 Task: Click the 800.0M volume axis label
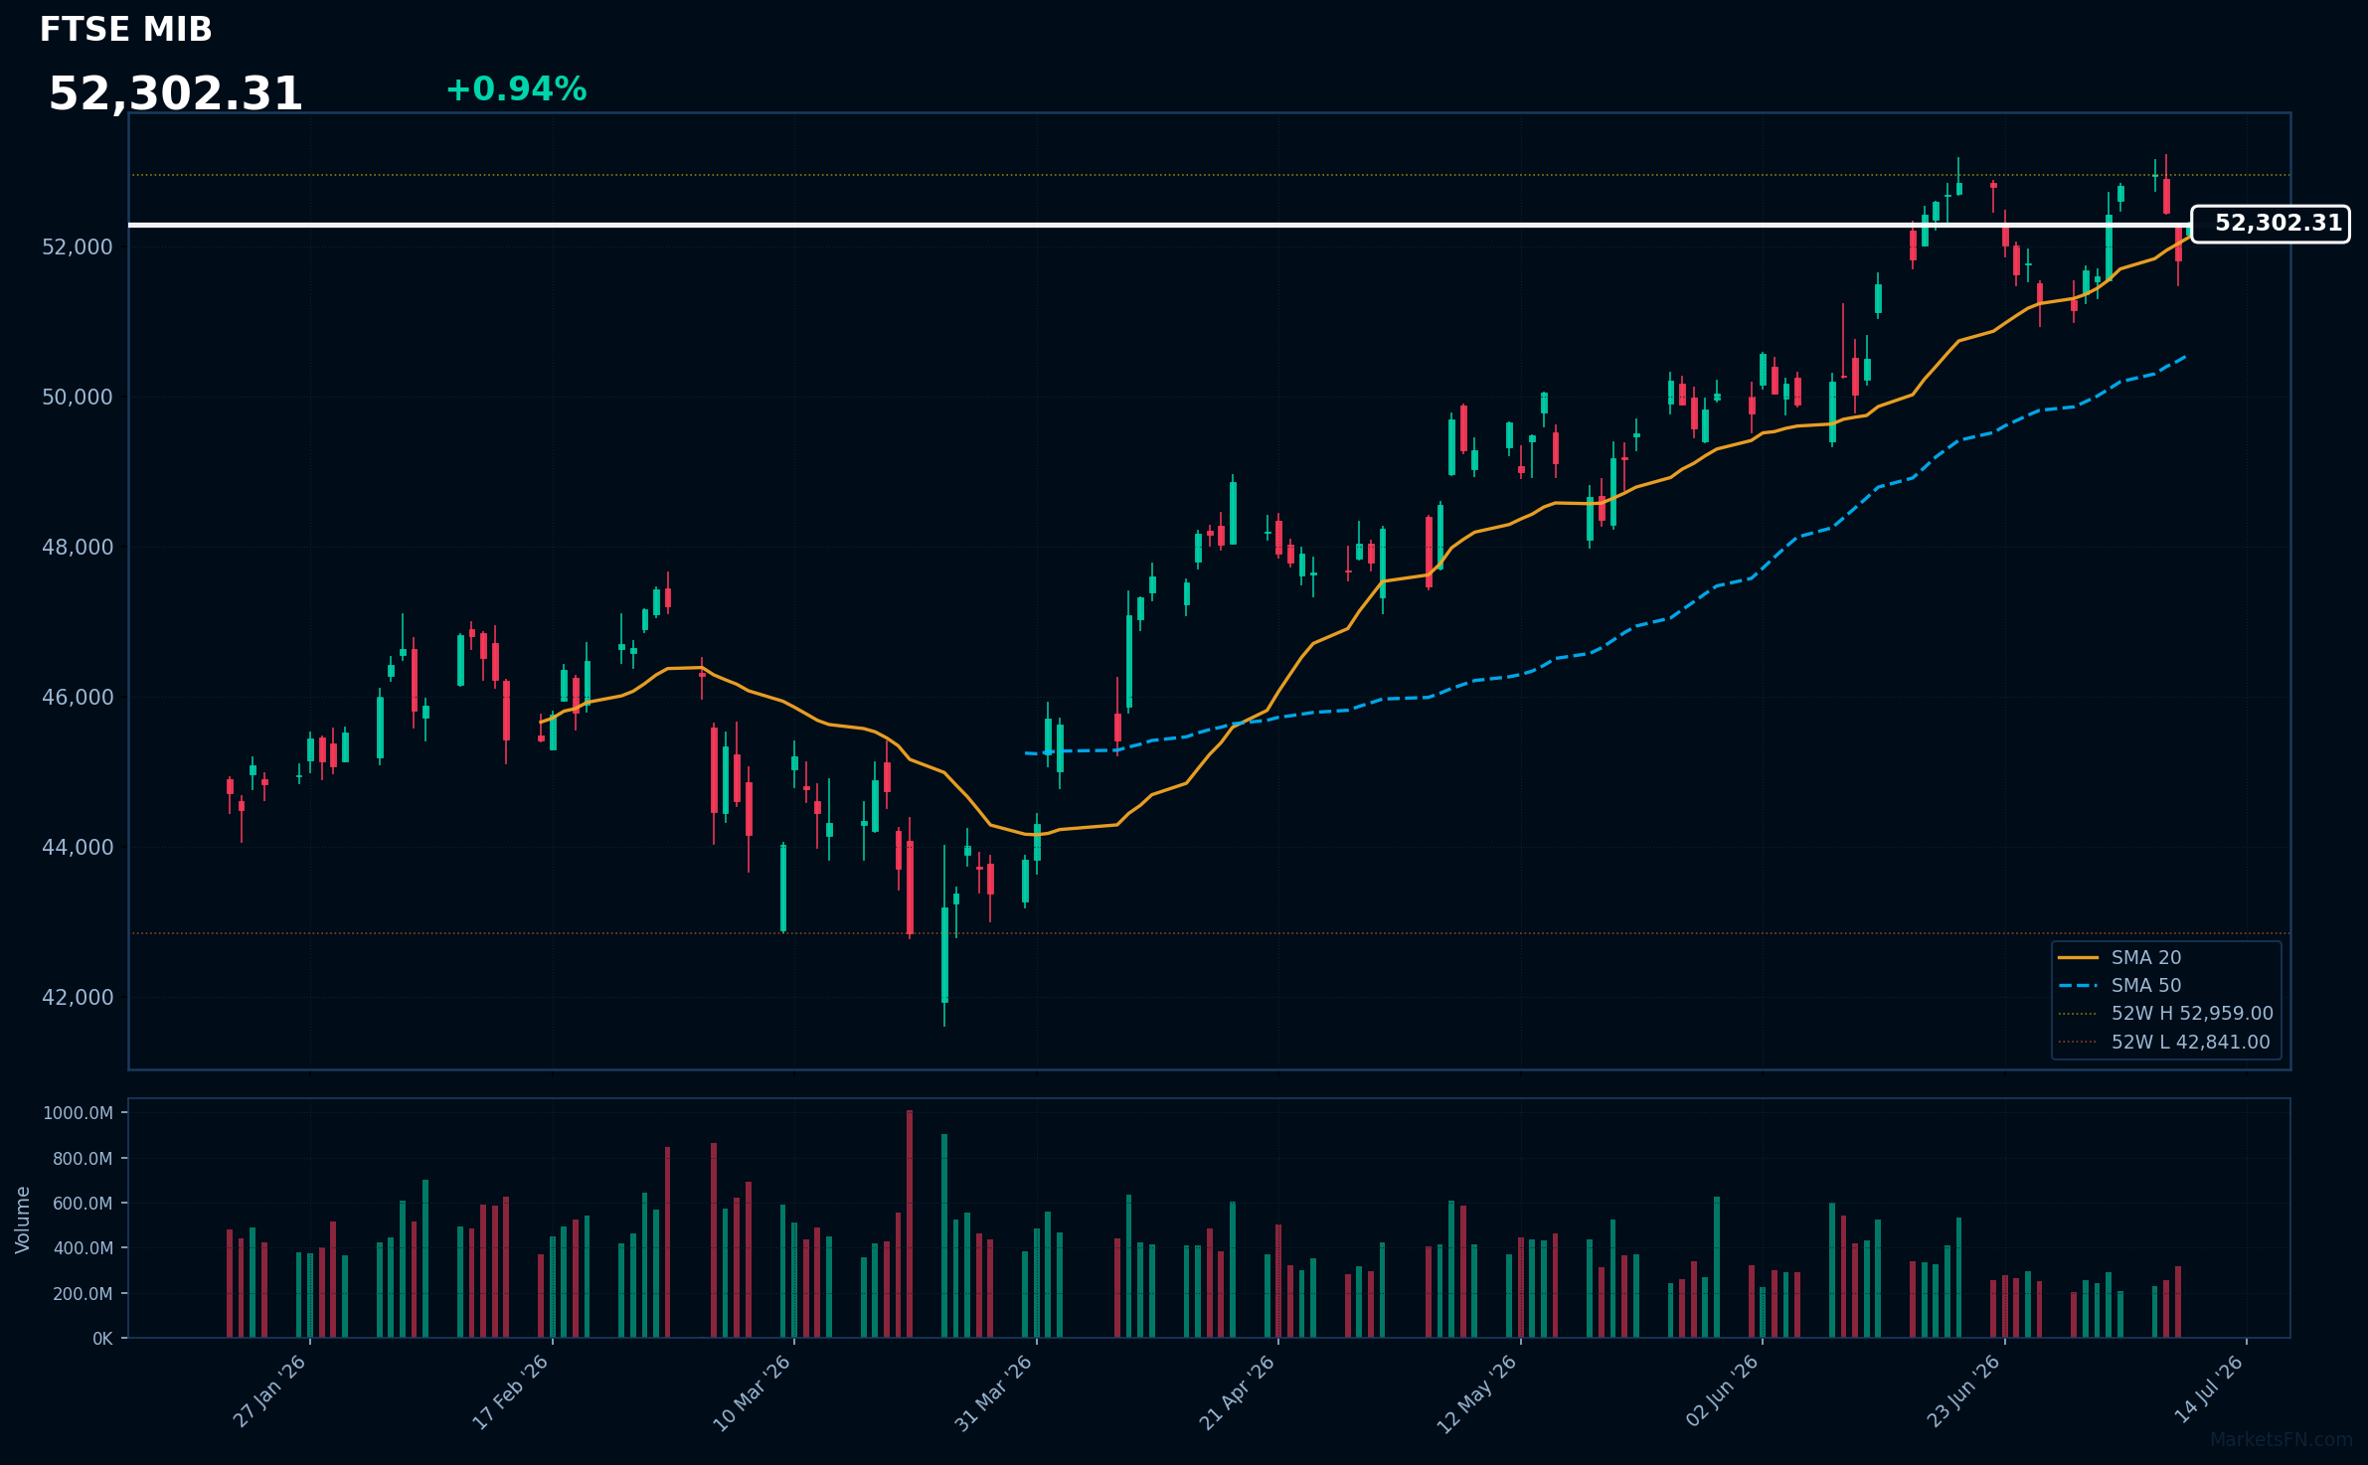(82, 1158)
